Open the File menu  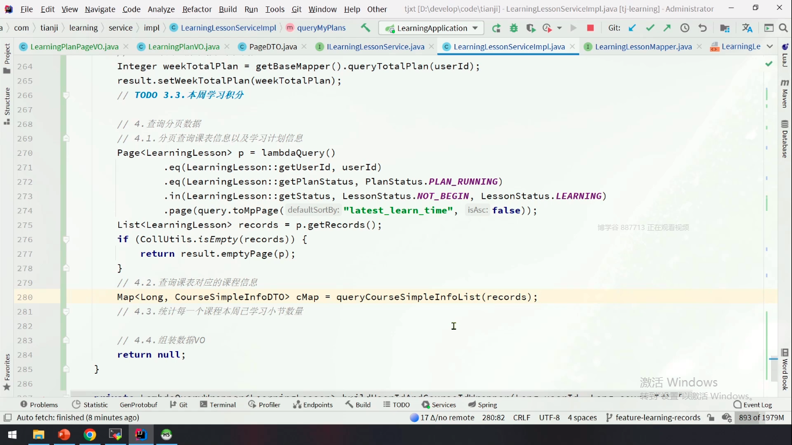click(27, 9)
